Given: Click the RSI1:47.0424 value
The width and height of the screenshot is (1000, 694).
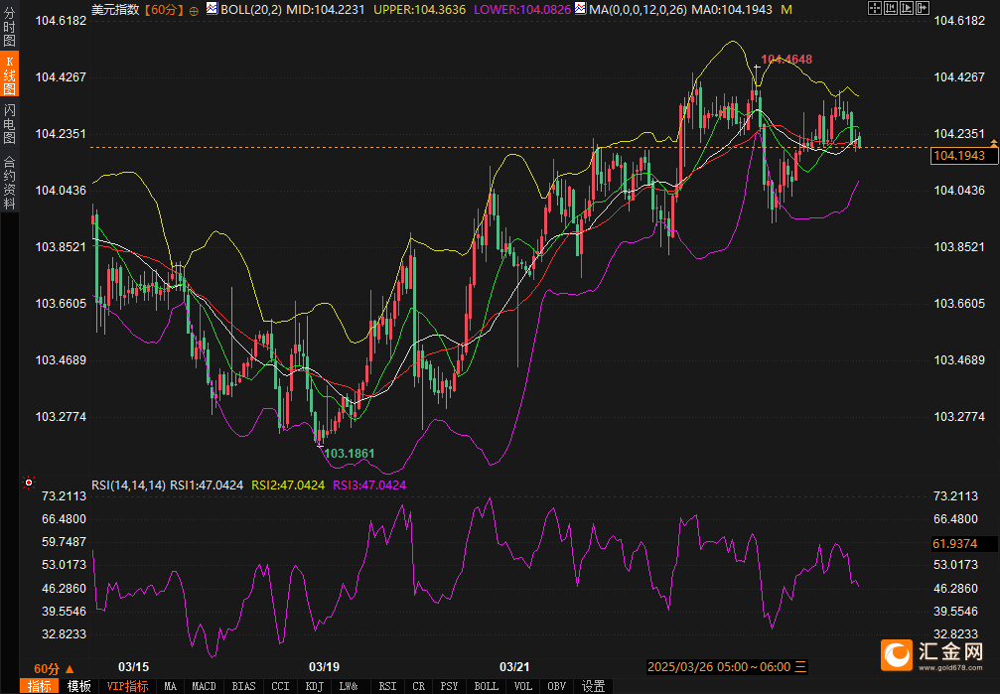Looking at the screenshot, I should coord(206,486).
